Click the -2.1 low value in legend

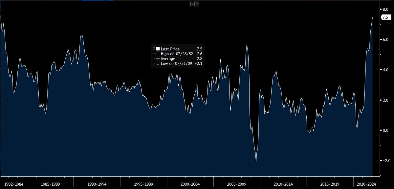[198, 64]
